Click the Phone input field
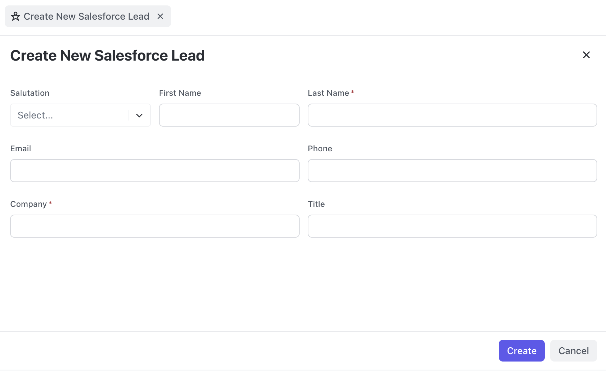The image size is (606, 371). point(452,171)
